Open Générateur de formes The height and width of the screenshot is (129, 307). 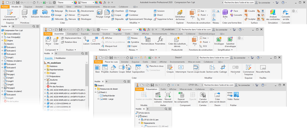click(180, 15)
